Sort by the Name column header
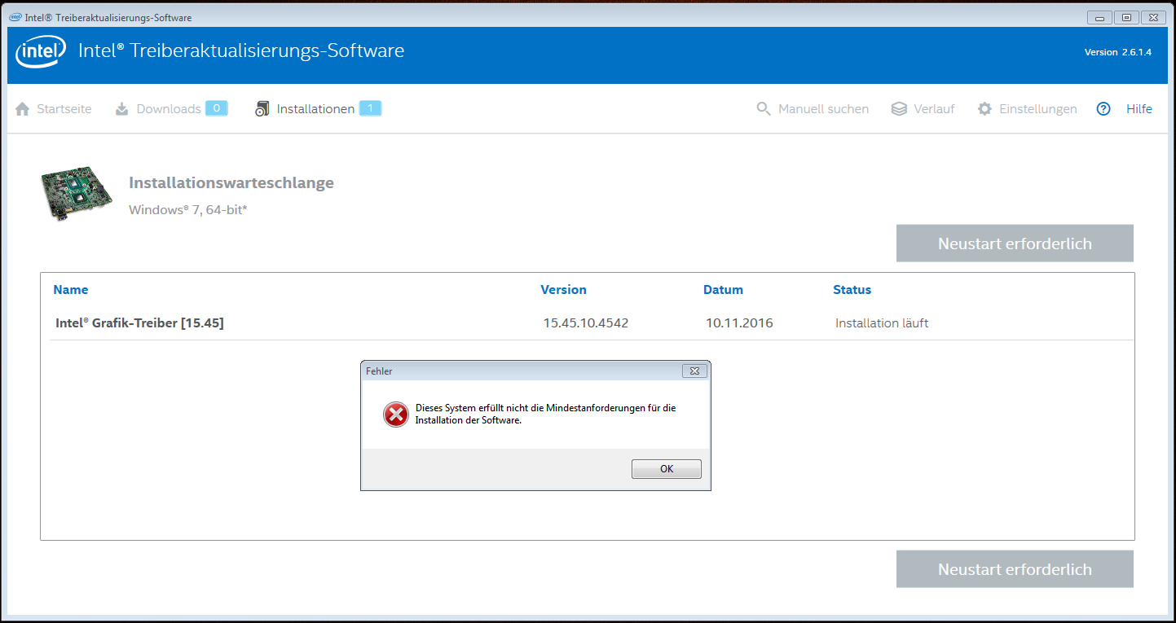1176x623 pixels. coord(71,290)
